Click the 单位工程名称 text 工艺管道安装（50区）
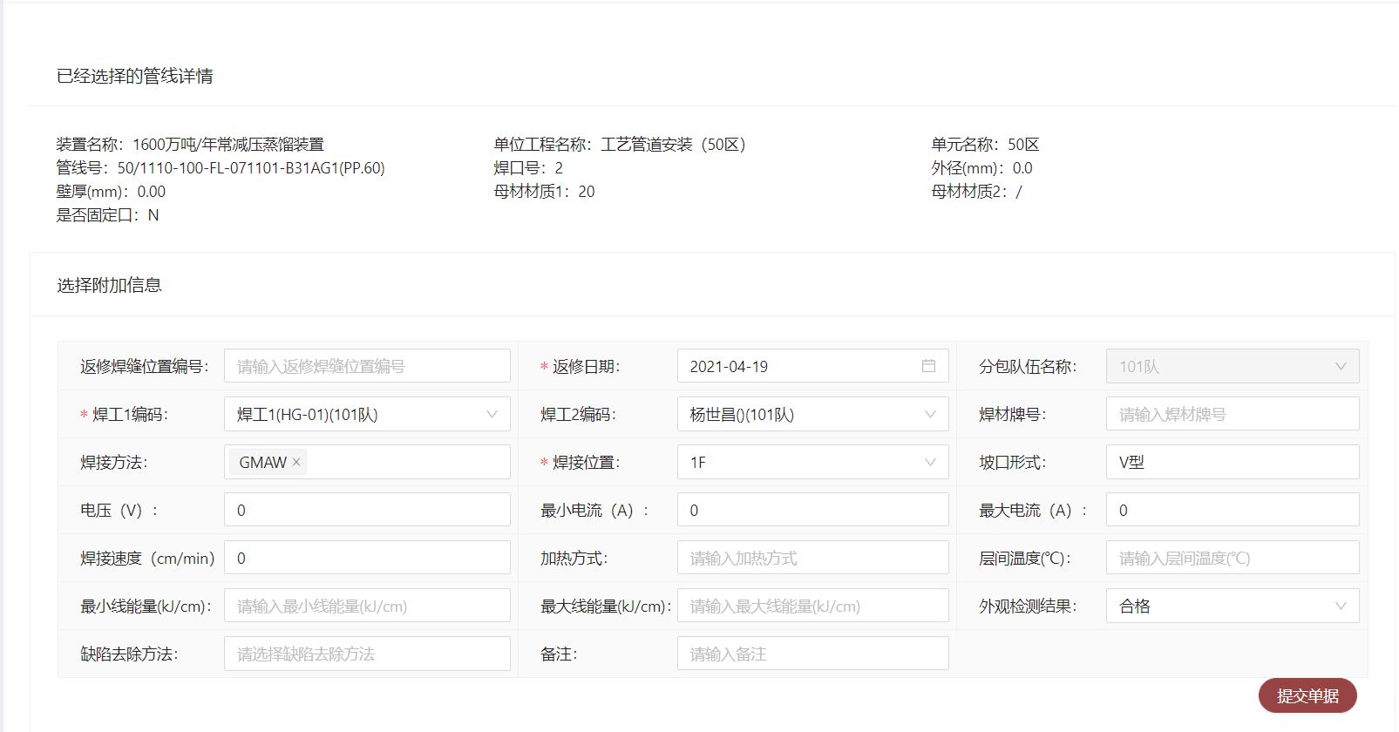Image resolution: width=1399 pixels, height=732 pixels. [x=673, y=145]
